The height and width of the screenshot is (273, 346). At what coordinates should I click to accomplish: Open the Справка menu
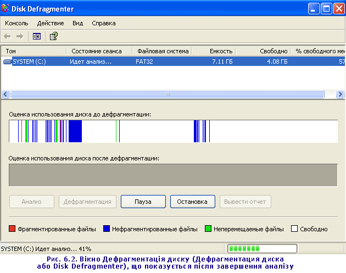tap(104, 23)
